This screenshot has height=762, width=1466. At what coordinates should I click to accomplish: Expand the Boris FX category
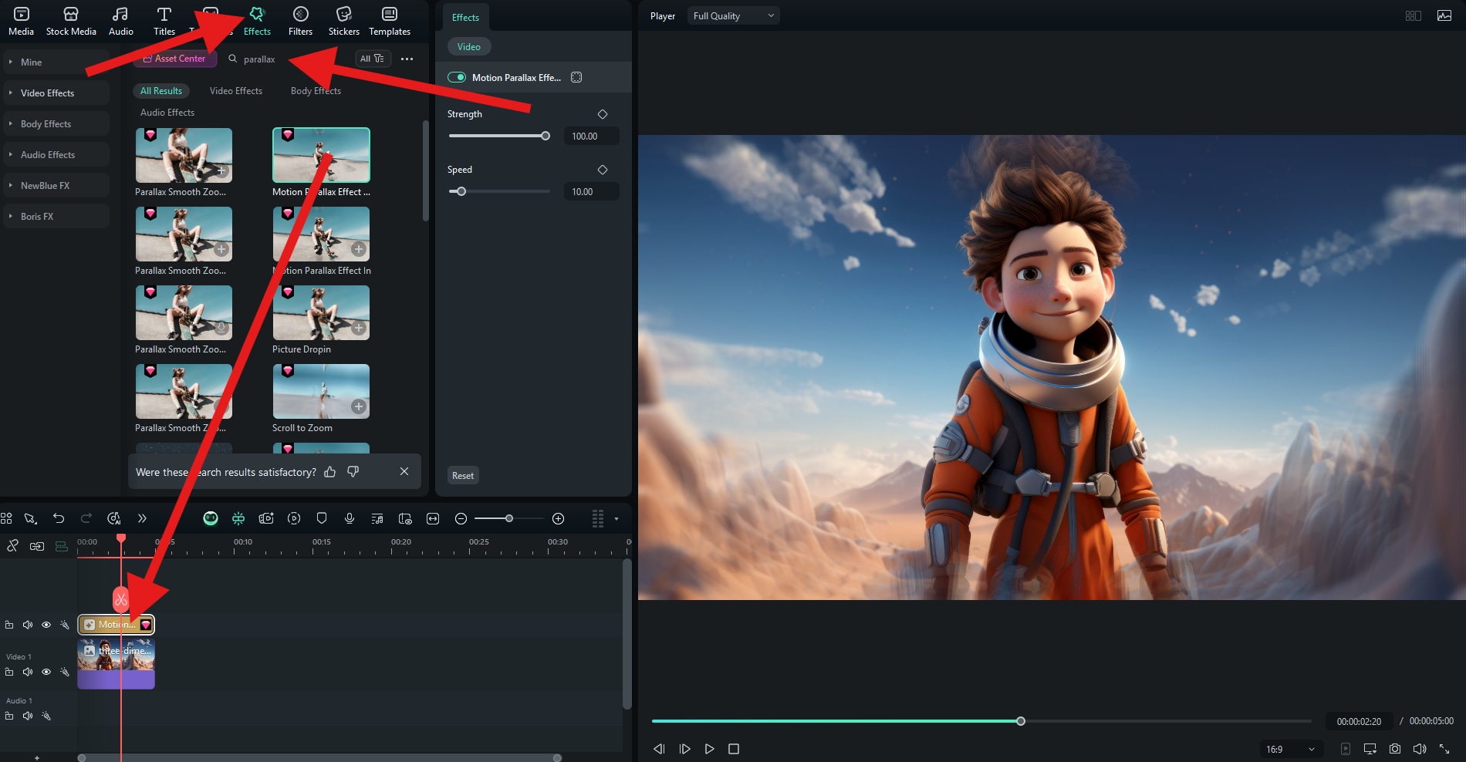click(56, 216)
